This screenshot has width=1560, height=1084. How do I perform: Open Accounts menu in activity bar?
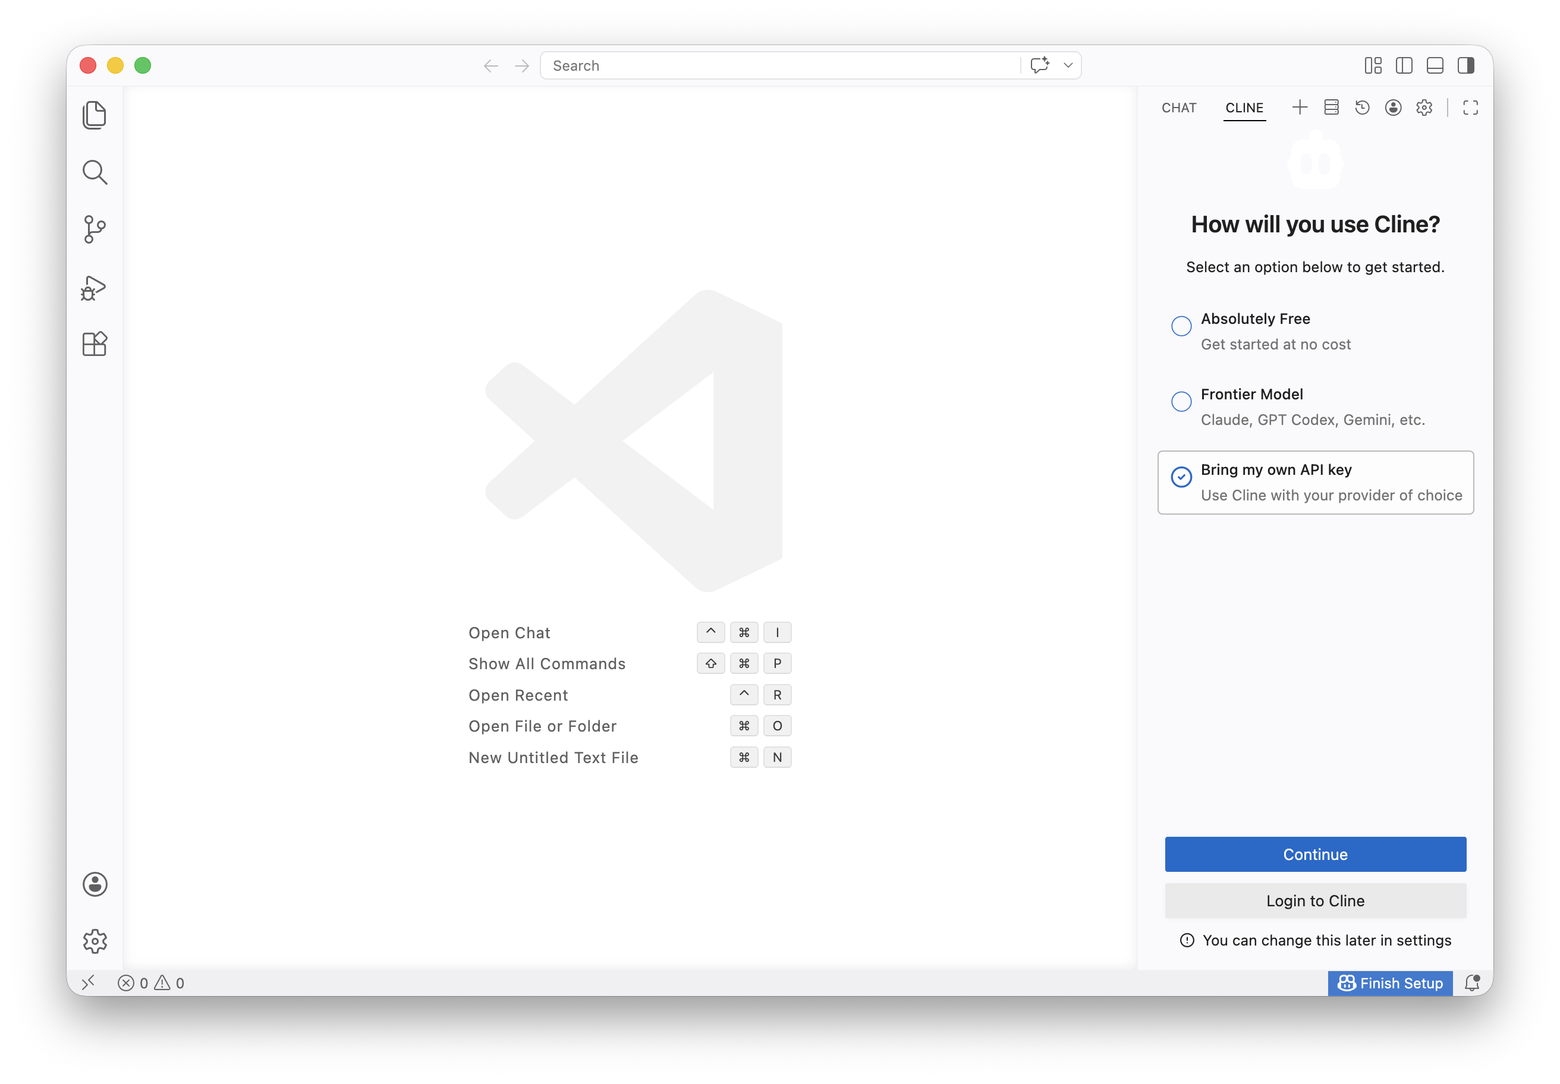click(95, 884)
